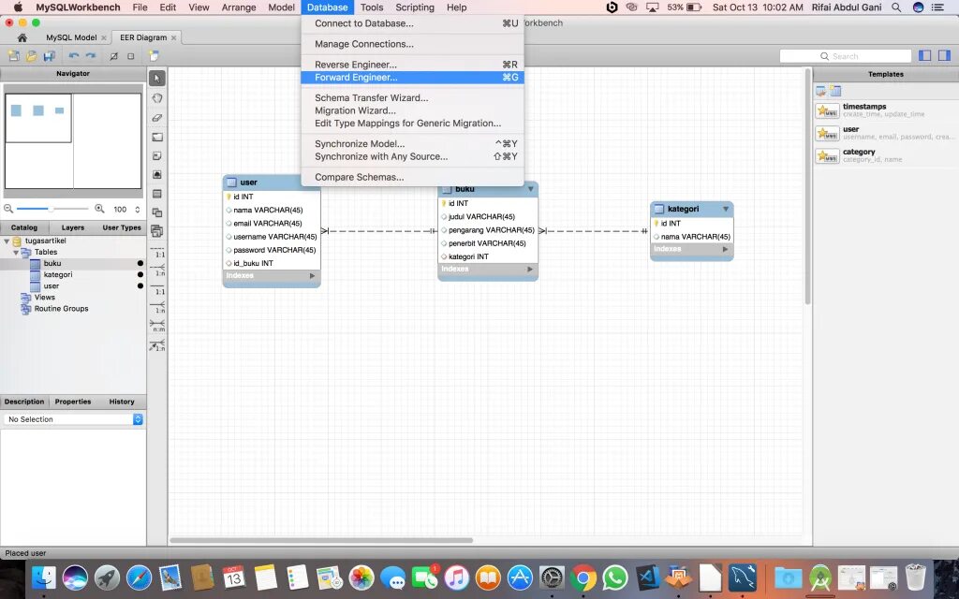Toggle the left sidebar panel visibility
Viewport: 959px width, 599px height.
(x=925, y=55)
